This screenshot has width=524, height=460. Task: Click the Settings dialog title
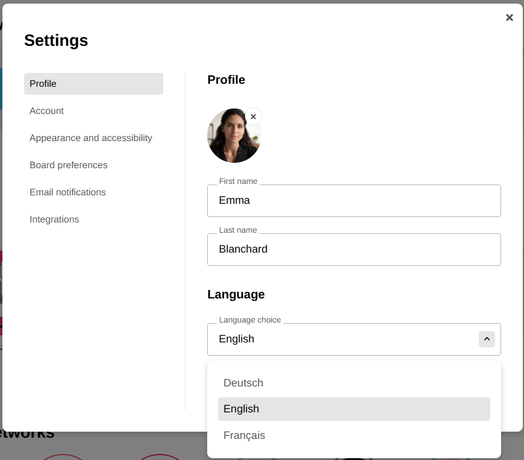point(56,40)
